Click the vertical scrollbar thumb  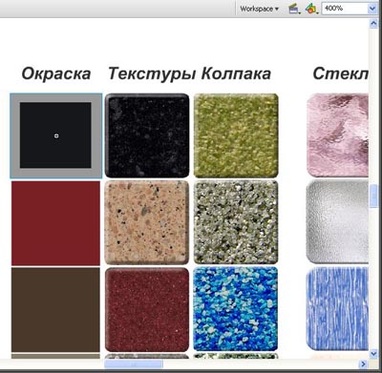pos(373,196)
